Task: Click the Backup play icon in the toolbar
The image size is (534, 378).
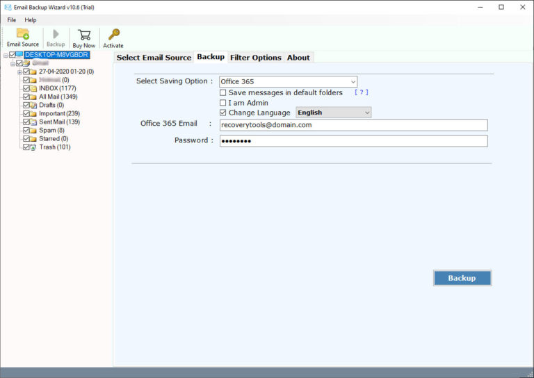Action: click(56, 34)
